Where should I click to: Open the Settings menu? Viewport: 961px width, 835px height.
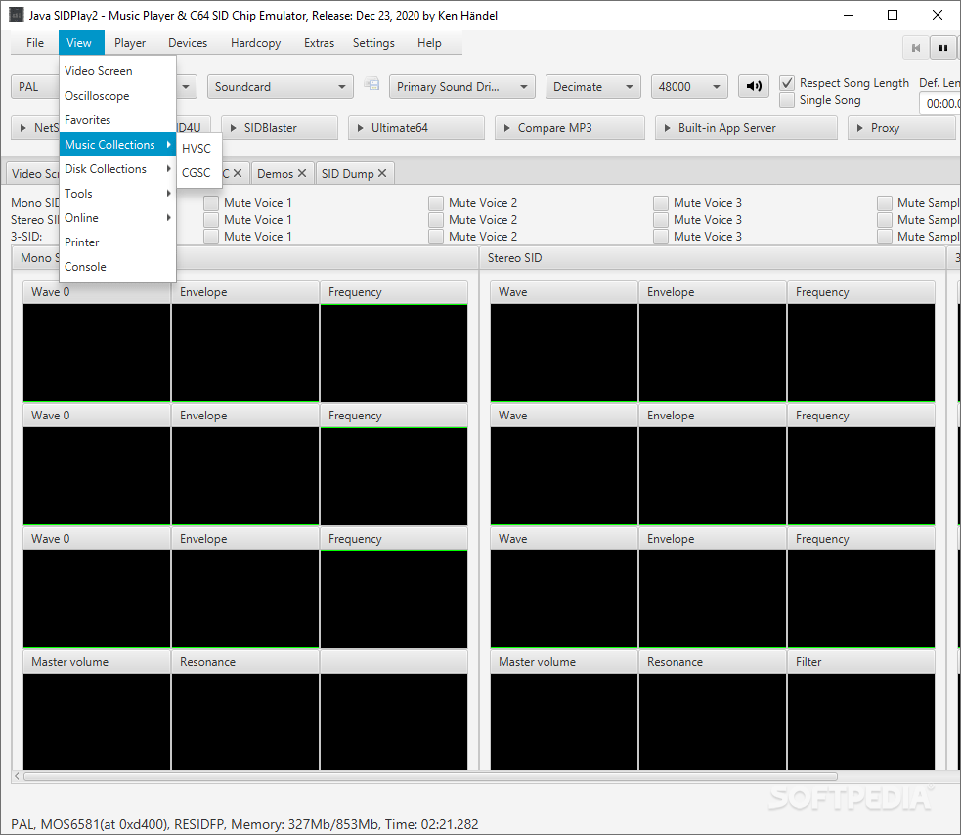(373, 43)
